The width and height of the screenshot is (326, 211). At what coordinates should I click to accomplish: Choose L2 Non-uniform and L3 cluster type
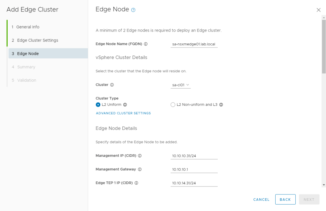click(173, 105)
